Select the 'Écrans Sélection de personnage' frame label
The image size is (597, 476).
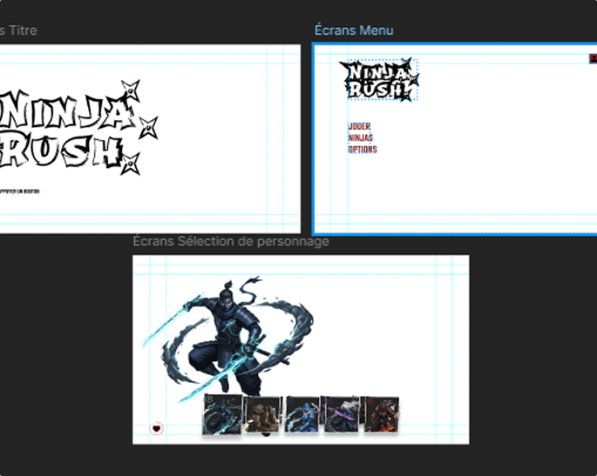coord(231,241)
